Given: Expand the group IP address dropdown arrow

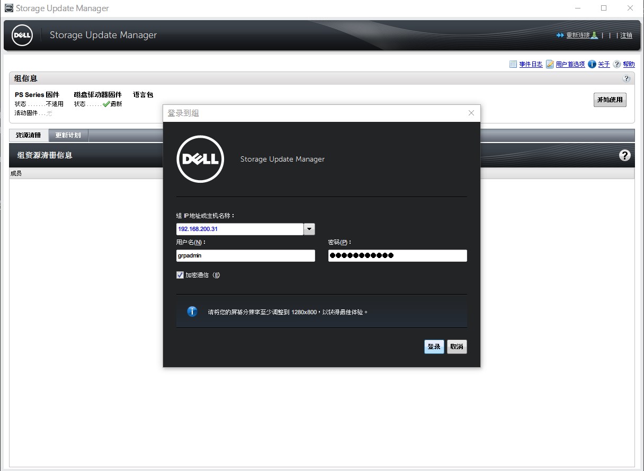Looking at the screenshot, I should 309,229.
